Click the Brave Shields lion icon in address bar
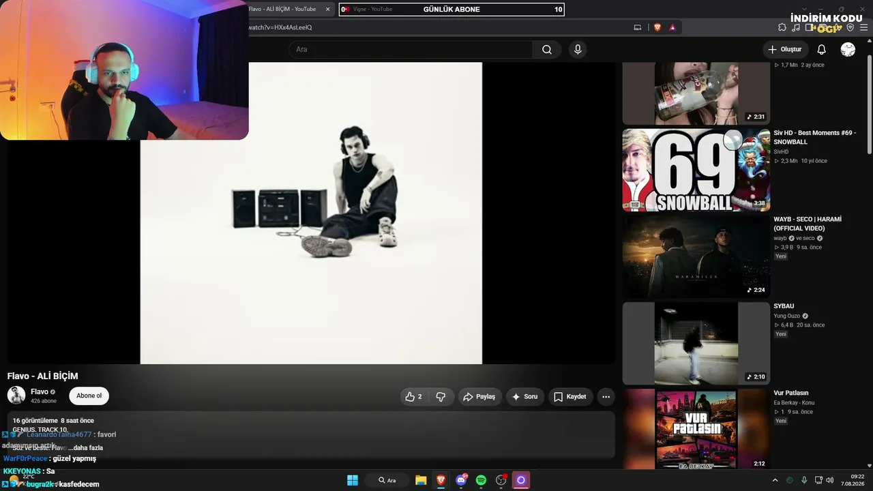The width and height of the screenshot is (873, 491). click(x=657, y=27)
